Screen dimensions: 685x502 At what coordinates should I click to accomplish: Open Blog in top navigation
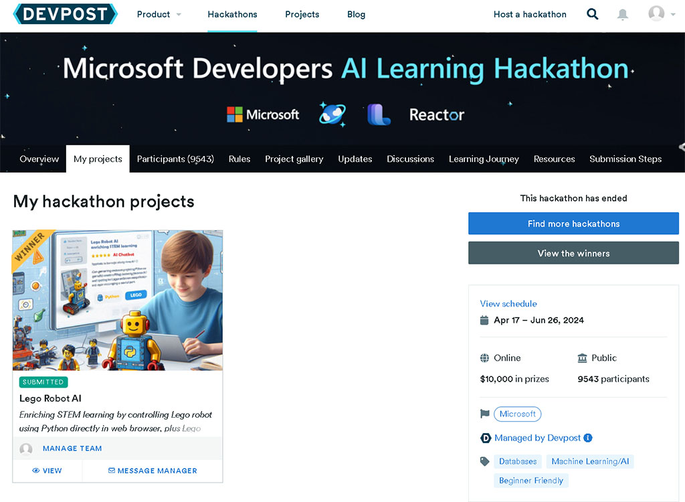[x=356, y=15]
